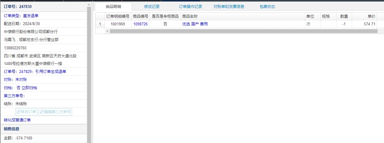Select the 次 unit cell
This screenshot has width=384, height=143.
click(313, 24)
